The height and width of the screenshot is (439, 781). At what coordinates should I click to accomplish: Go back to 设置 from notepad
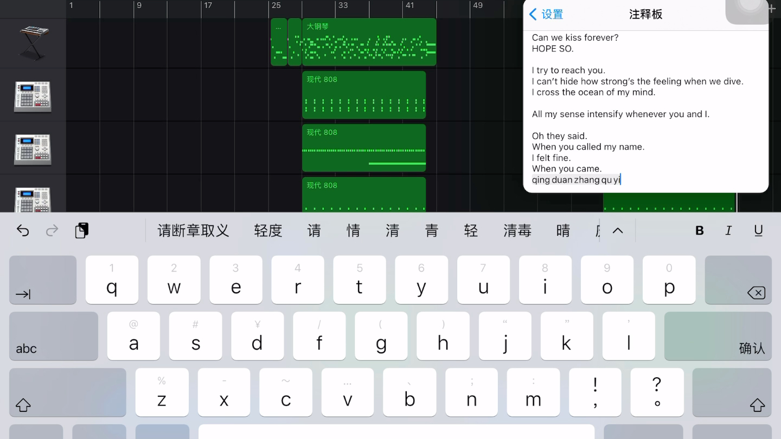coord(546,15)
